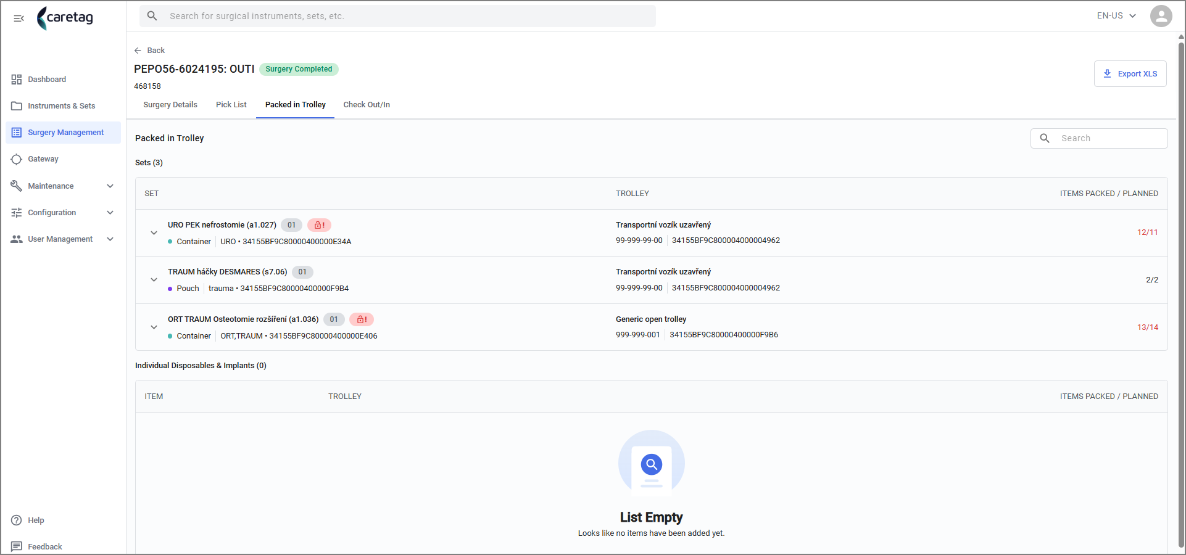
Task: Expand the Configuration menu chevron
Action: (x=110, y=213)
